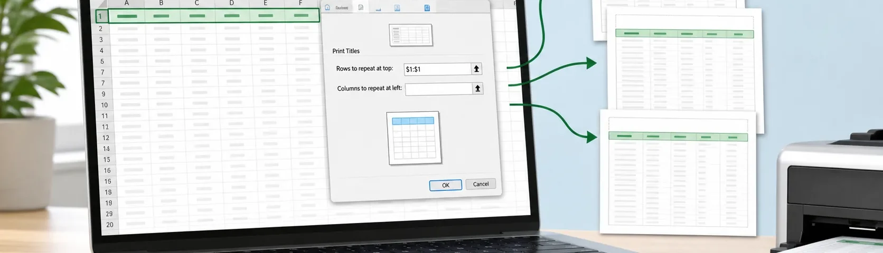Select row 15 header
Viewport: 883px width, 253px height.
click(x=107, y=160)
